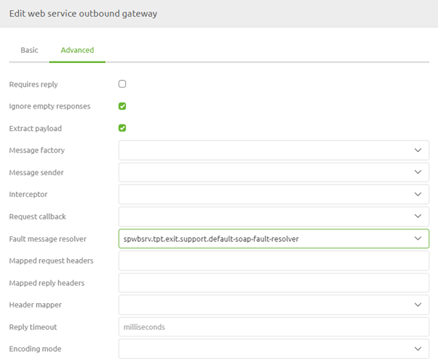
Task: Focus the Mapped reply headers field
Action: [x=274, y=283]
